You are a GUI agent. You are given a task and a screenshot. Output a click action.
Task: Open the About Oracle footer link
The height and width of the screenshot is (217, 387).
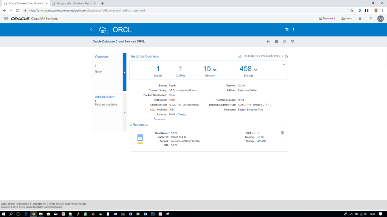point(8,204)
